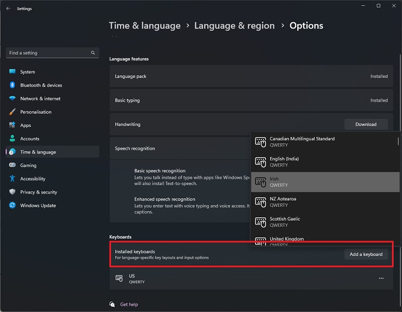Go to Language & region breadcrumb
This screenshot has height=312, width=402.
(234, 25)
